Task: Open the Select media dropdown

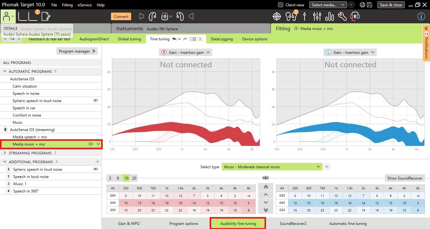Action: pos(328,5)
